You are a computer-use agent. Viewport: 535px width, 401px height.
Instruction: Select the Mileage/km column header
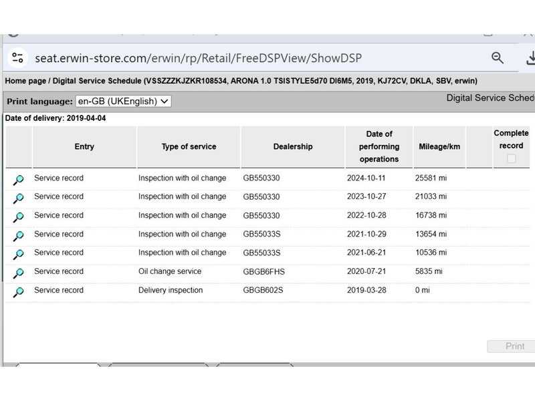pyautogui.click(x=439, y=146)
